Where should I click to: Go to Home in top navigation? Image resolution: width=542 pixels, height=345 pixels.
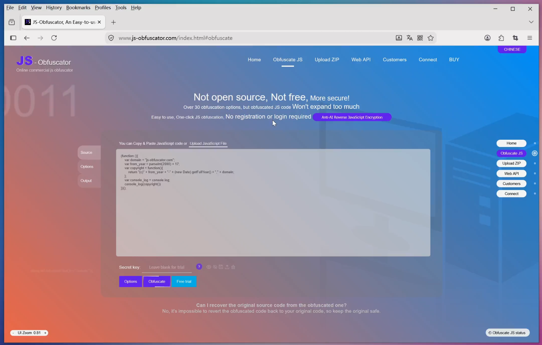tap(254, 60)
